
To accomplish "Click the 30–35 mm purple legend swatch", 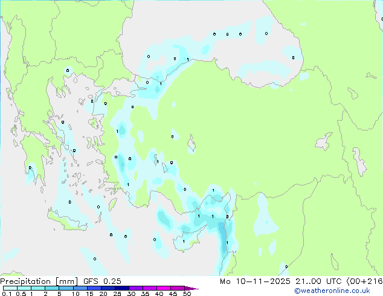I will click(135, 288).
